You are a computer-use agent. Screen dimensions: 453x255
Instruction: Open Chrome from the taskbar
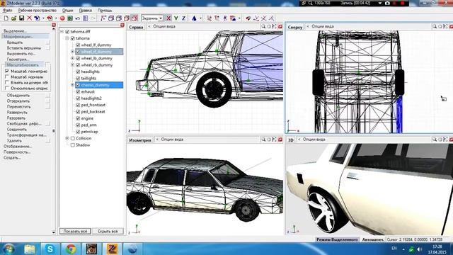point(71,249)
